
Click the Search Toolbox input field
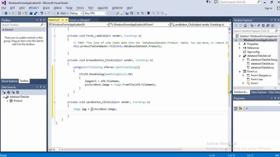point(21,25)
